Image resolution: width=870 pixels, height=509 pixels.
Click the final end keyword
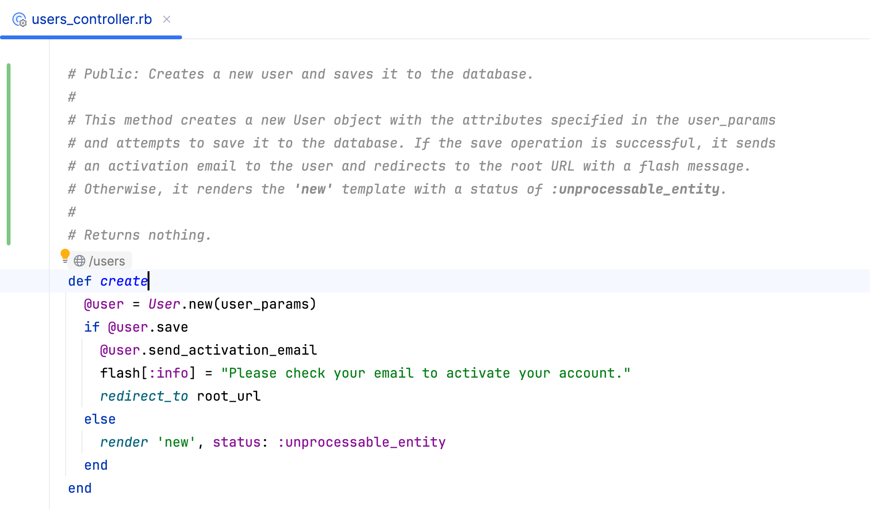point(80,488)
